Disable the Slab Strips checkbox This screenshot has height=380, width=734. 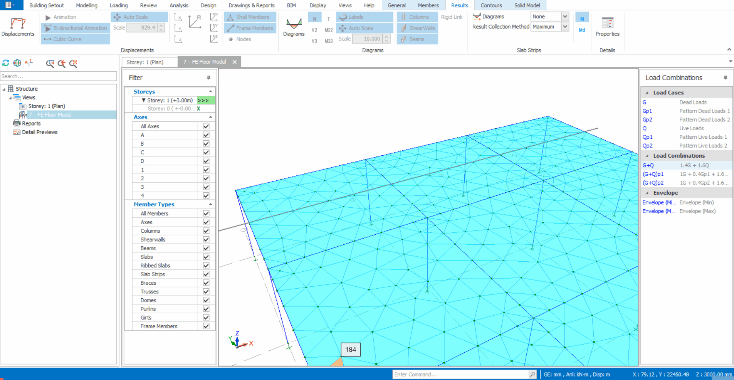click(x=206, y=274)
